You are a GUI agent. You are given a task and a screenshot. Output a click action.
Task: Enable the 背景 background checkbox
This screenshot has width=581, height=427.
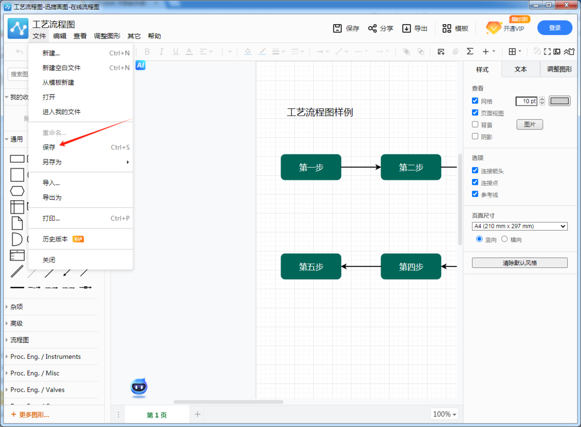coord(475,124)
